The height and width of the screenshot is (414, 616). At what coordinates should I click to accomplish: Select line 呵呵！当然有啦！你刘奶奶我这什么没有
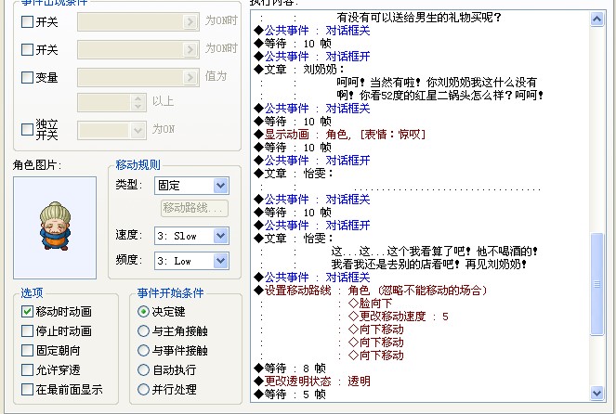(437, 82)
